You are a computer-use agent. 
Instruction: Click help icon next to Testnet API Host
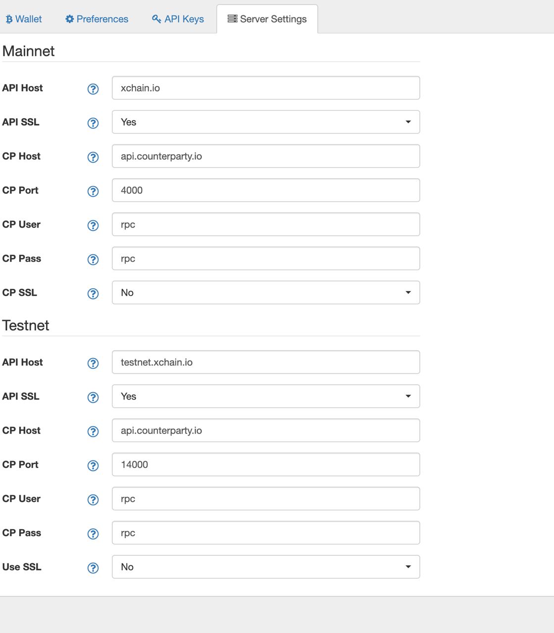pos(93,363)
